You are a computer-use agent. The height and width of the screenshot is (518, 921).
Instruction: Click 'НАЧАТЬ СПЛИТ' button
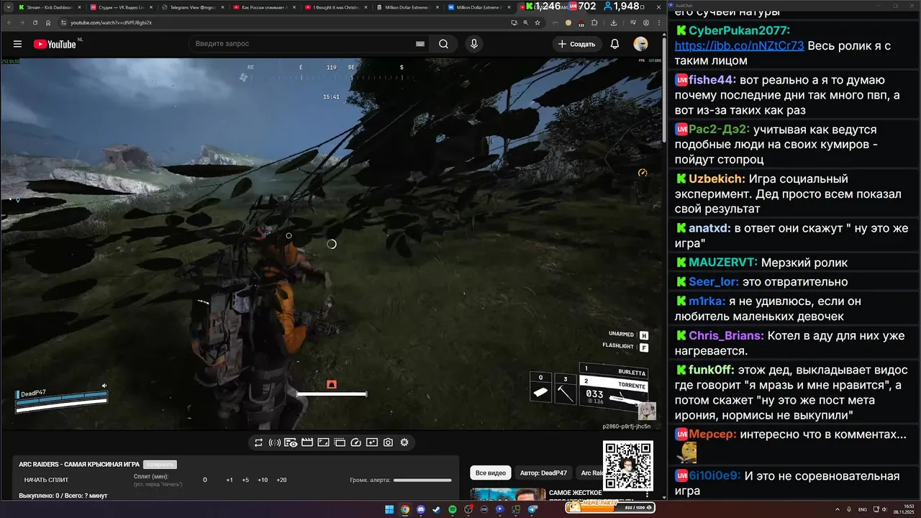47,480
